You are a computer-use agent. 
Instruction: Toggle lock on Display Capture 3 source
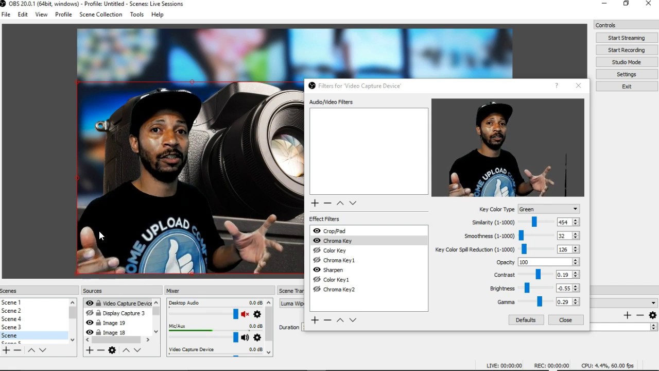coord(98,313)
